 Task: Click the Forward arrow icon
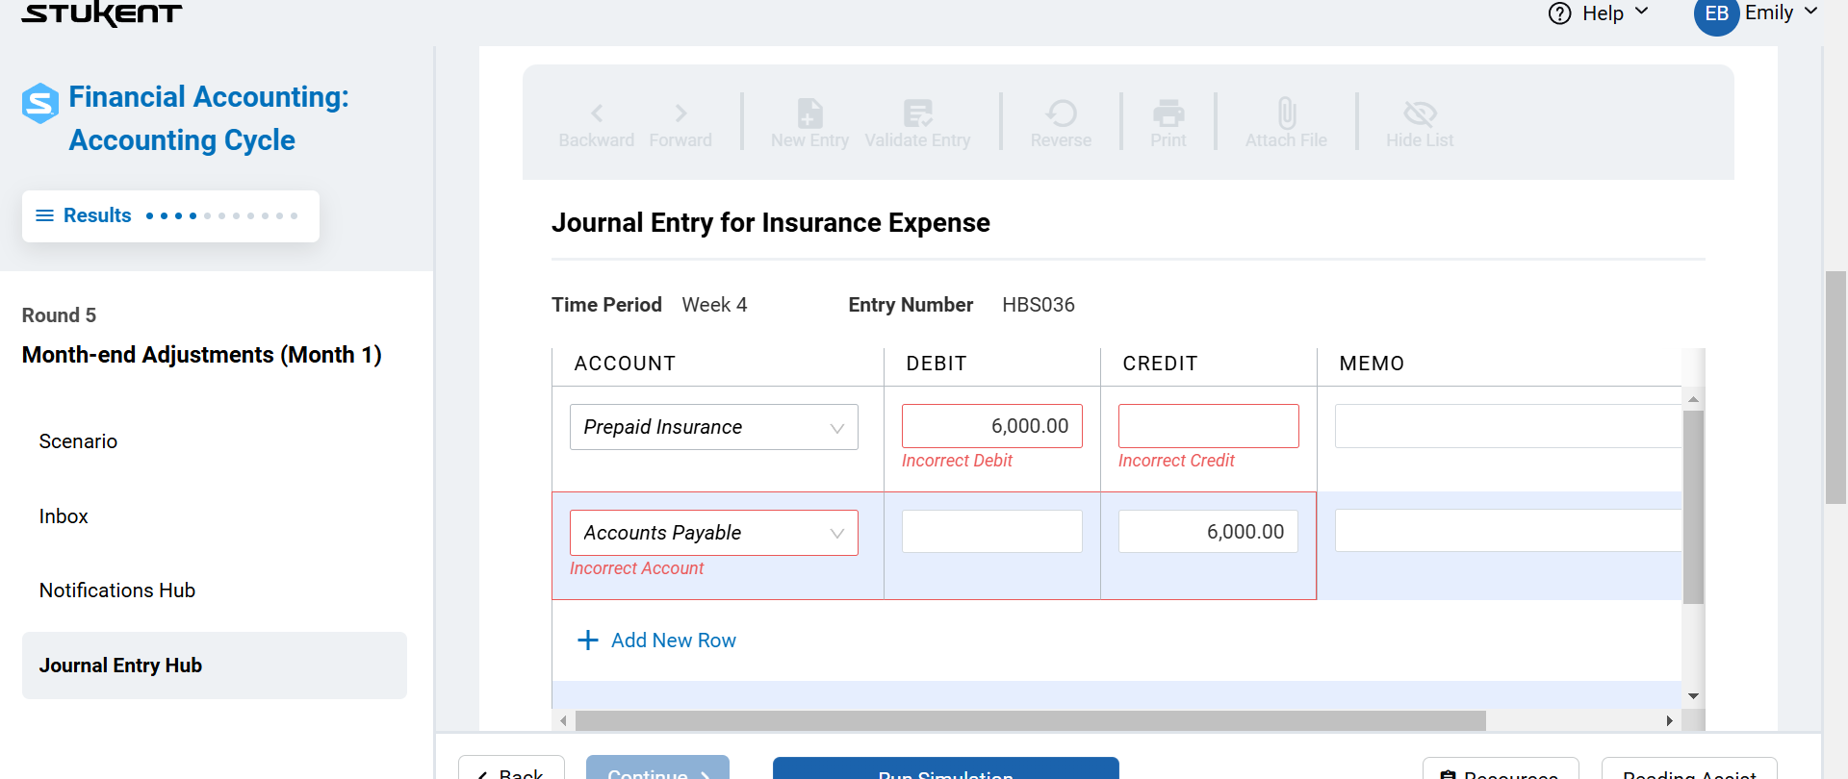click(680, 113)
